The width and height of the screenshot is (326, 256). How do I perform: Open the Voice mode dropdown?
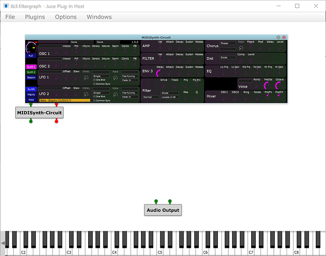(x=245, y=81)
